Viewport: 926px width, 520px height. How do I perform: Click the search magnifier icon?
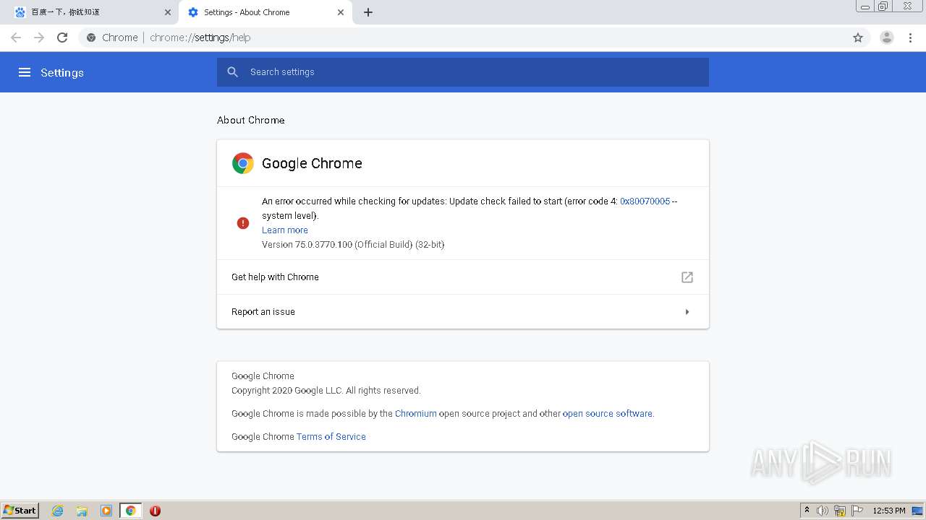(x=232, y=72)
